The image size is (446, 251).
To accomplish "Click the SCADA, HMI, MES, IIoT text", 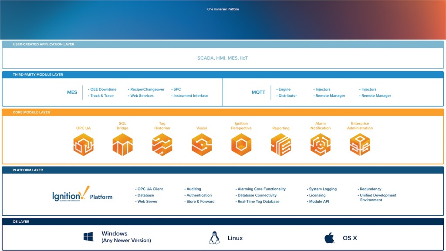I will (223, 58).
